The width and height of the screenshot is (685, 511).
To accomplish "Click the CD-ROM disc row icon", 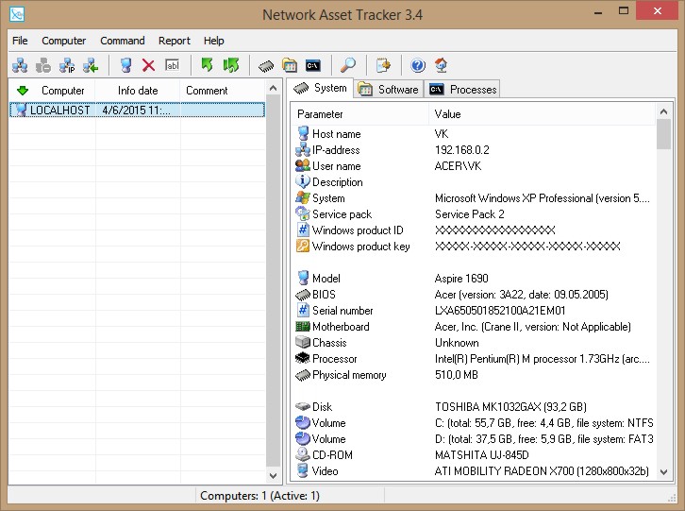I will pyautogui.click(x=302, y=454).
